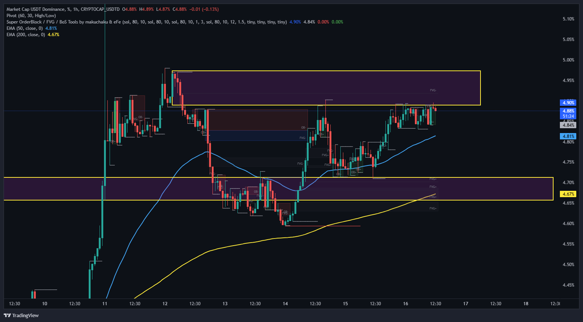
Task: Click the 5.00% level on price scale
Action: (x=568, y=60)
